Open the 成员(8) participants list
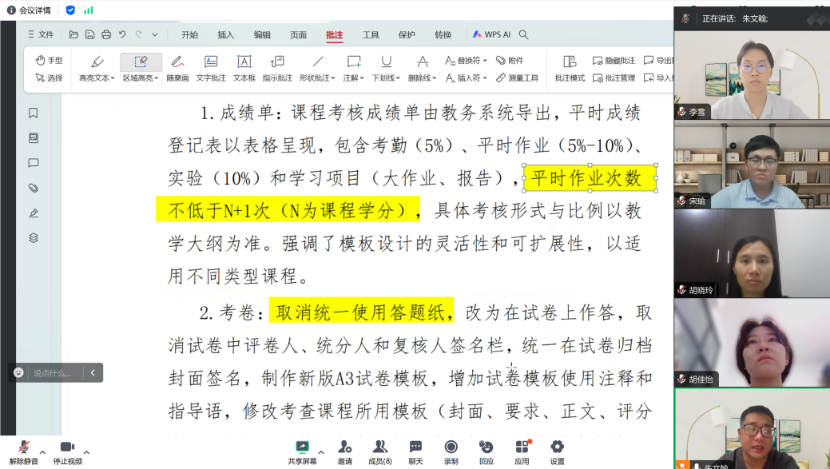 [380, 451]
